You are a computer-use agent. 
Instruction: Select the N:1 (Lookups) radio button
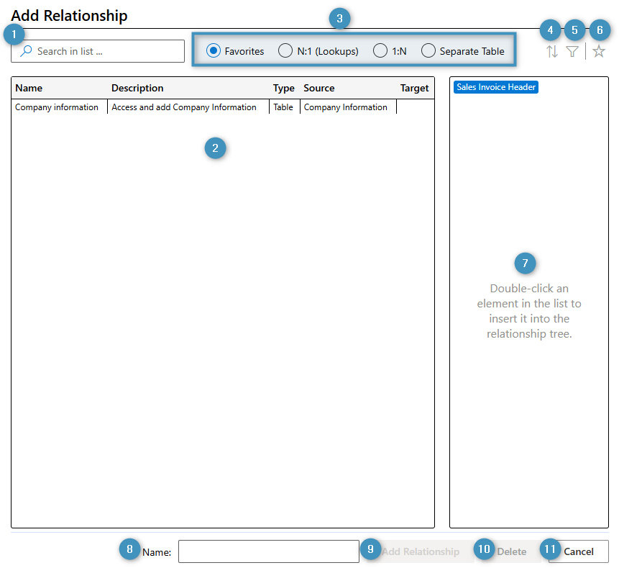(285, 50)
